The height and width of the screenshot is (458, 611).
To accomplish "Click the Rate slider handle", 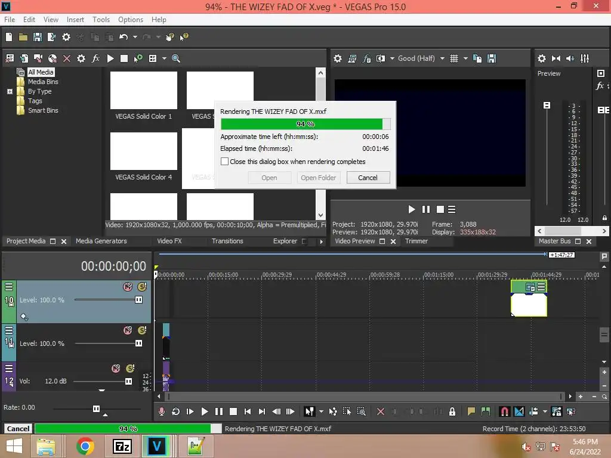I will point(96,409).
